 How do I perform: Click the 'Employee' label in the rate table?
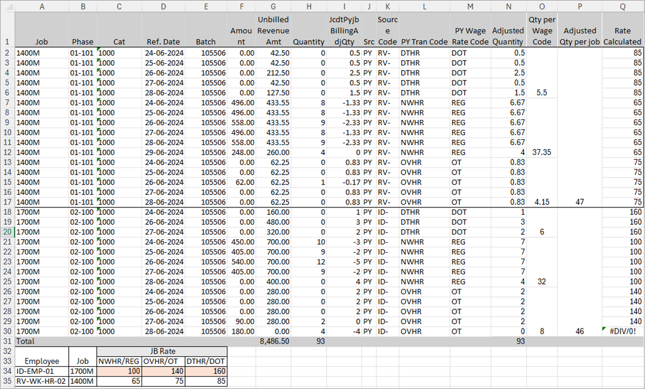[42, 361]
